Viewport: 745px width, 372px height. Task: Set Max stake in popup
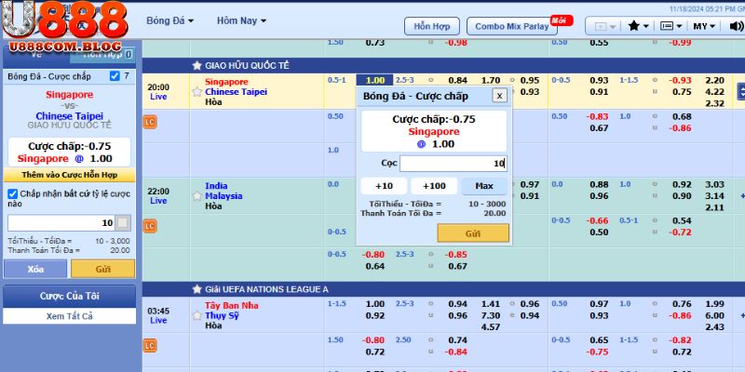pos(484,186)
